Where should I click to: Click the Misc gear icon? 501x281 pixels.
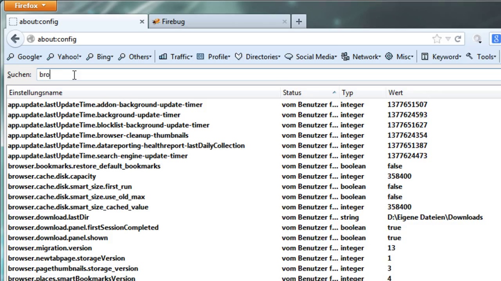pos(389,57)
